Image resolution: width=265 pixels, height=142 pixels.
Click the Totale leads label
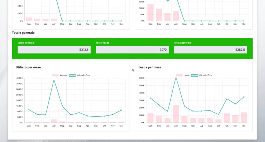pos(102,43)
